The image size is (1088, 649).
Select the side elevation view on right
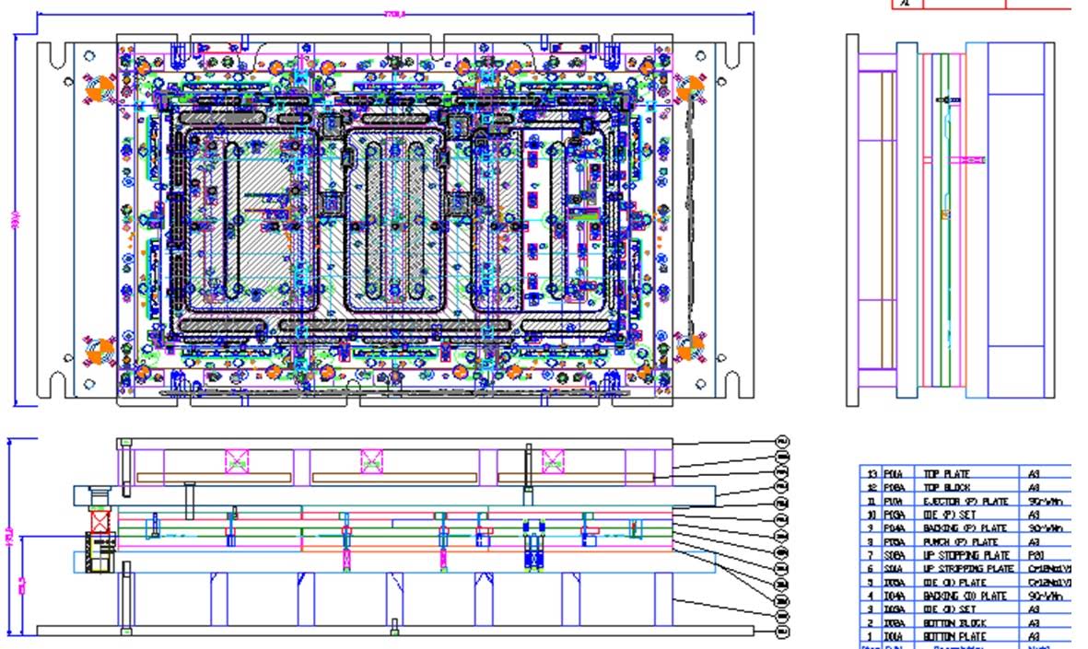(x=951, y=221)
